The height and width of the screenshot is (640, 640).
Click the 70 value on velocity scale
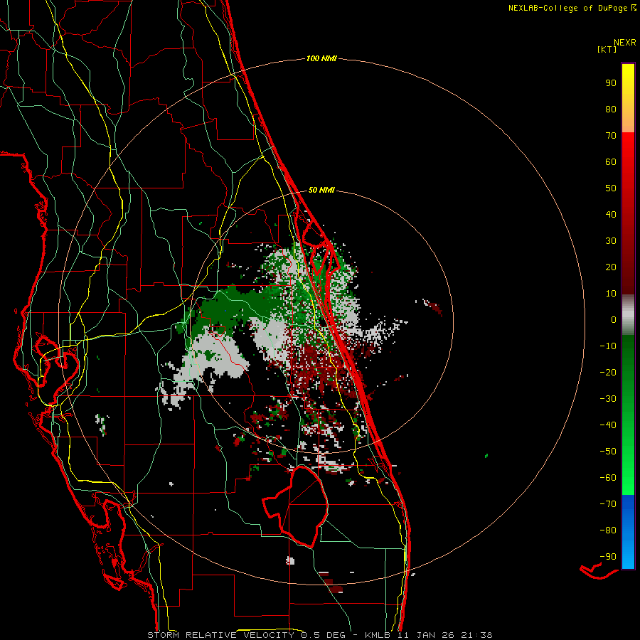[611, 136]
